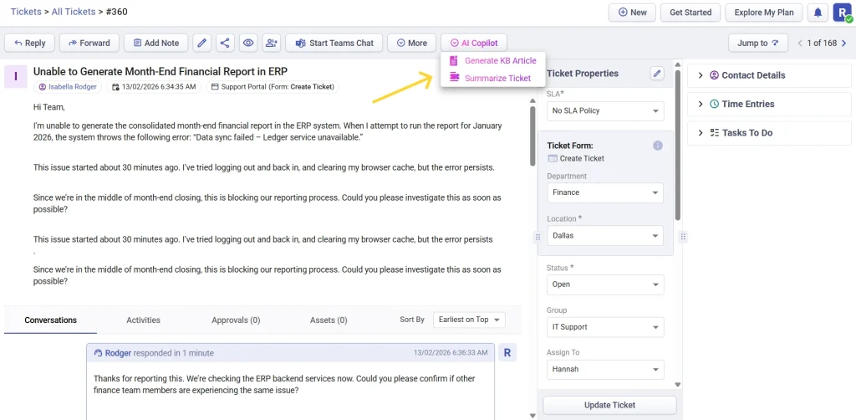Click Isabella Rodger contact chip
The height and width of the screenshot is (420, 856).
pos(69,87)
